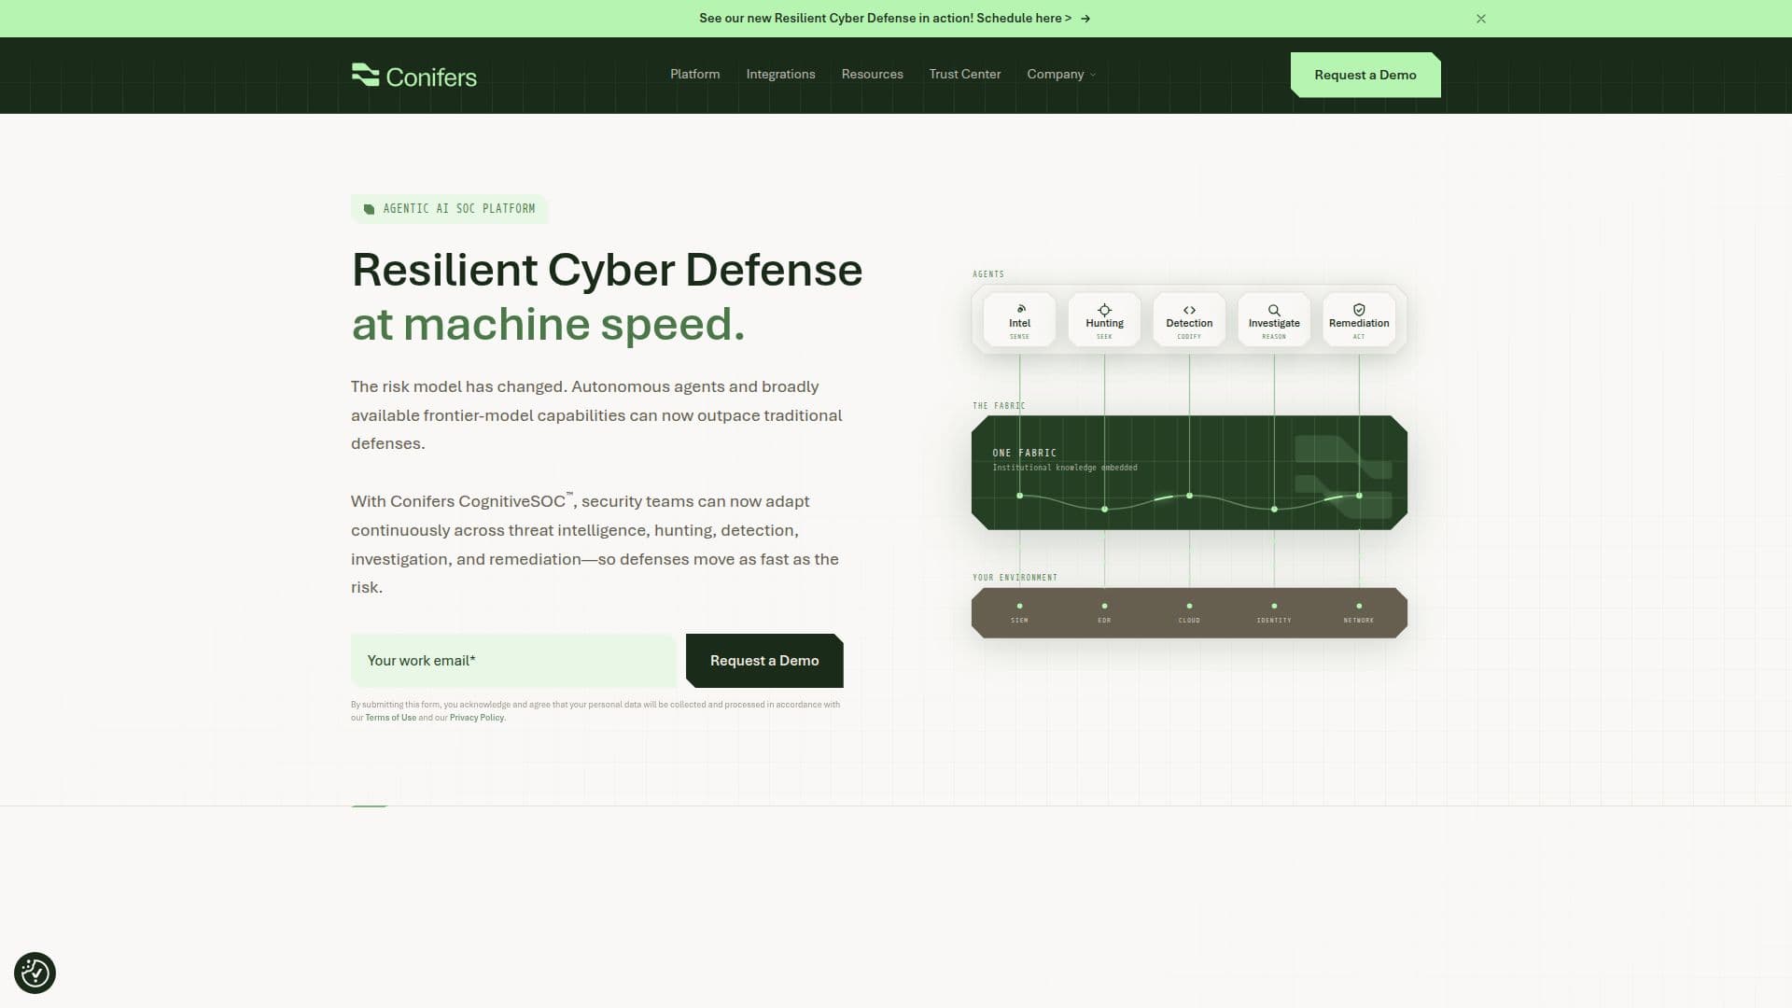Click the EDR environment node
This screenshot has height=1008, width=1792.
[x=1104, y=613]
